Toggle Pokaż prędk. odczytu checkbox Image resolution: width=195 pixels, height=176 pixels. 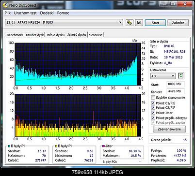153,117
